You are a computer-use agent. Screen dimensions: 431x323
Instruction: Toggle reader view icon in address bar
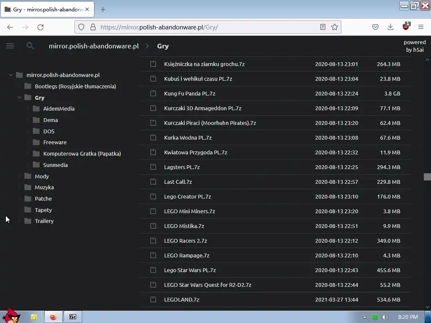coord(323,27)
